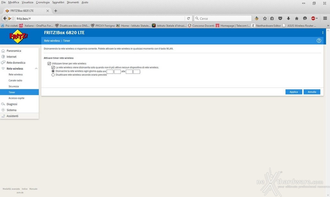Open the Segnalibri menu

tap(58, 2)
